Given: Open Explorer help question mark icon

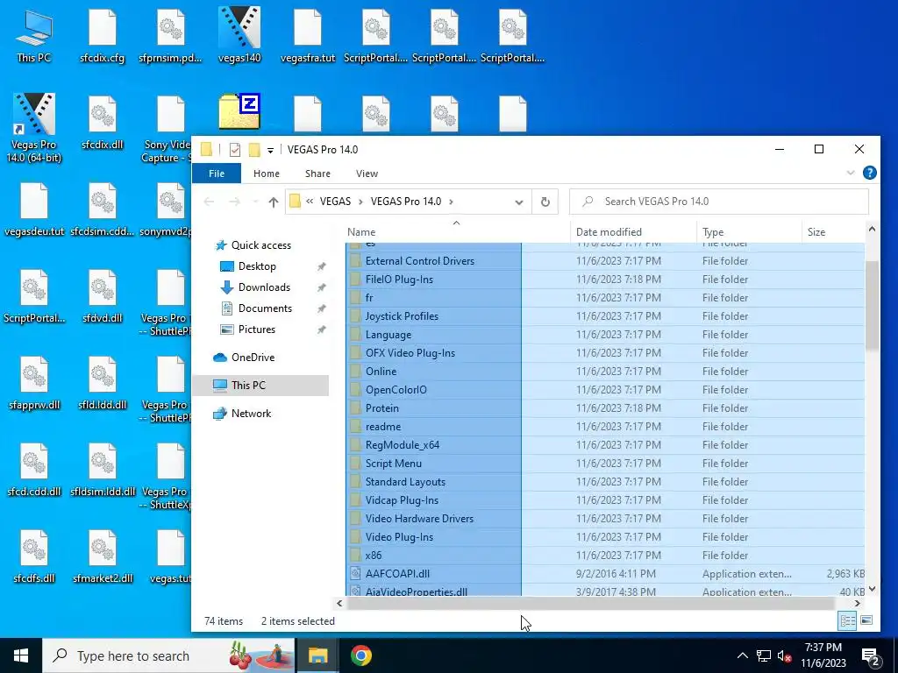Looking at the screenshot, I should point(869,173).
